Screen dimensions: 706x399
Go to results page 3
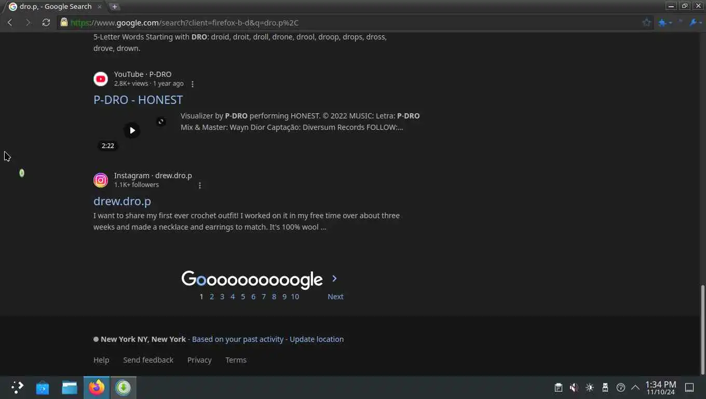(x=222, y=297)
